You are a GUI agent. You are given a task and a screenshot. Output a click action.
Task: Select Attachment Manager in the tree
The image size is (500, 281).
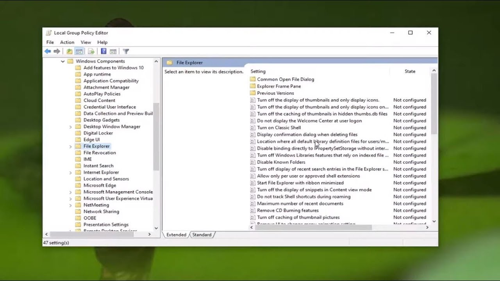106,87
